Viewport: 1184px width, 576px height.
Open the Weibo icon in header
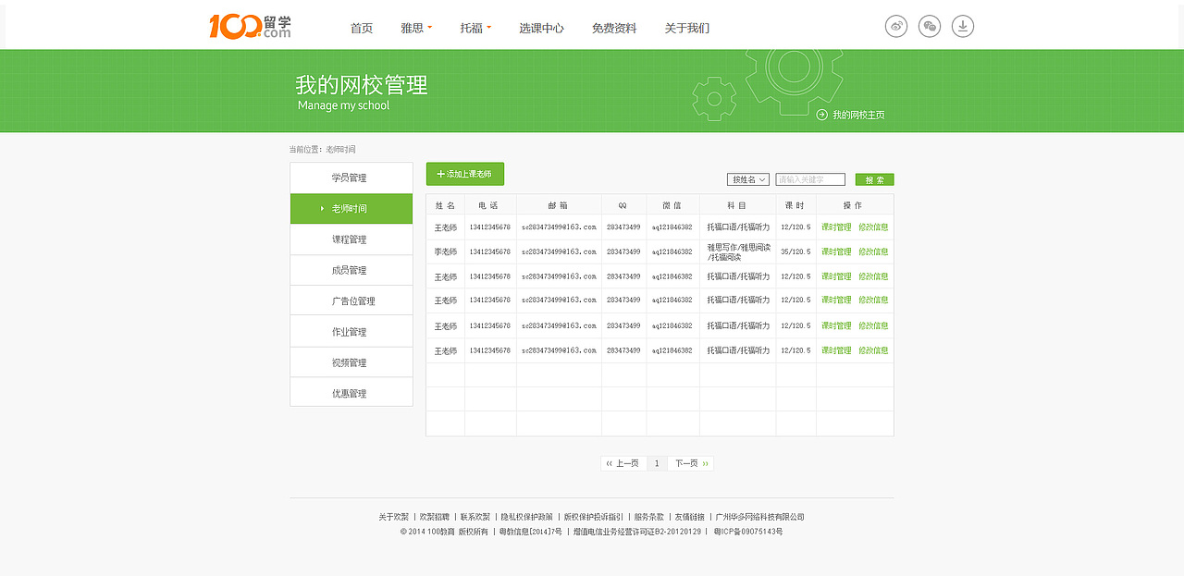896,27
